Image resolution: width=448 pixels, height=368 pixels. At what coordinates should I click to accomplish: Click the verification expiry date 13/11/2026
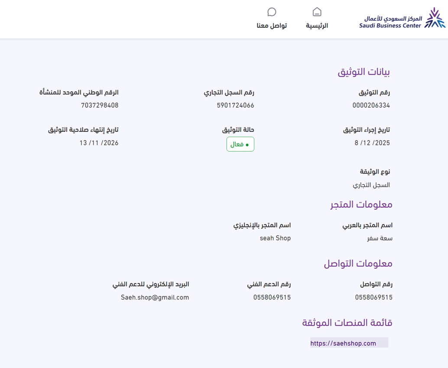[x=99, y=143]
